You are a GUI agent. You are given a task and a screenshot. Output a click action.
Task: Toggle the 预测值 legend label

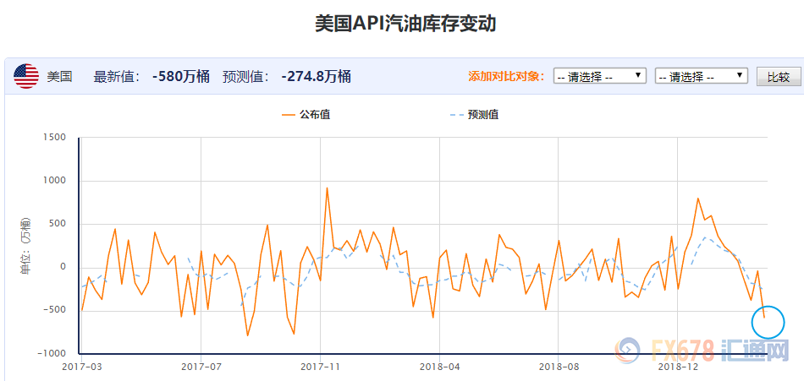click(483, 115)
